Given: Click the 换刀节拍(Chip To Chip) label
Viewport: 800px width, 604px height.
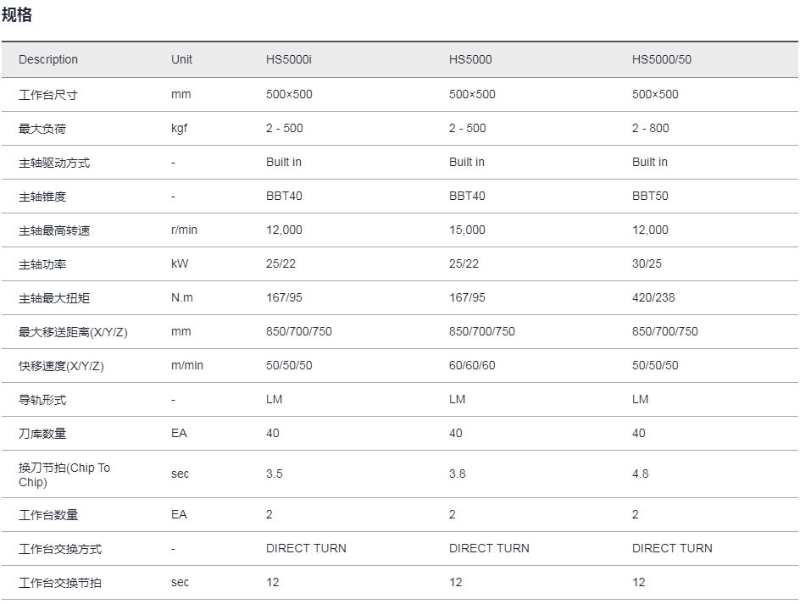Looking at the screenshot, I should [x=64, y=474].
